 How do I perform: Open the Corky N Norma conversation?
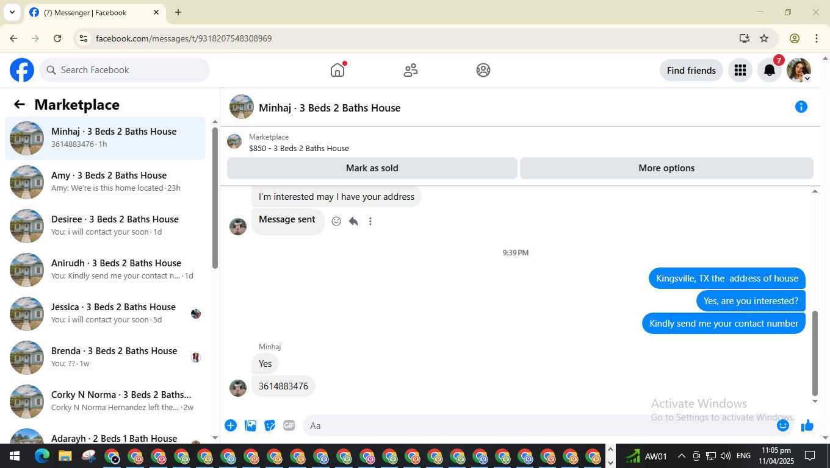click(105, 402)
